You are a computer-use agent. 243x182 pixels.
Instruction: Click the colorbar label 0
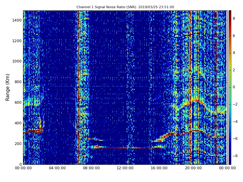pos(234,87)
